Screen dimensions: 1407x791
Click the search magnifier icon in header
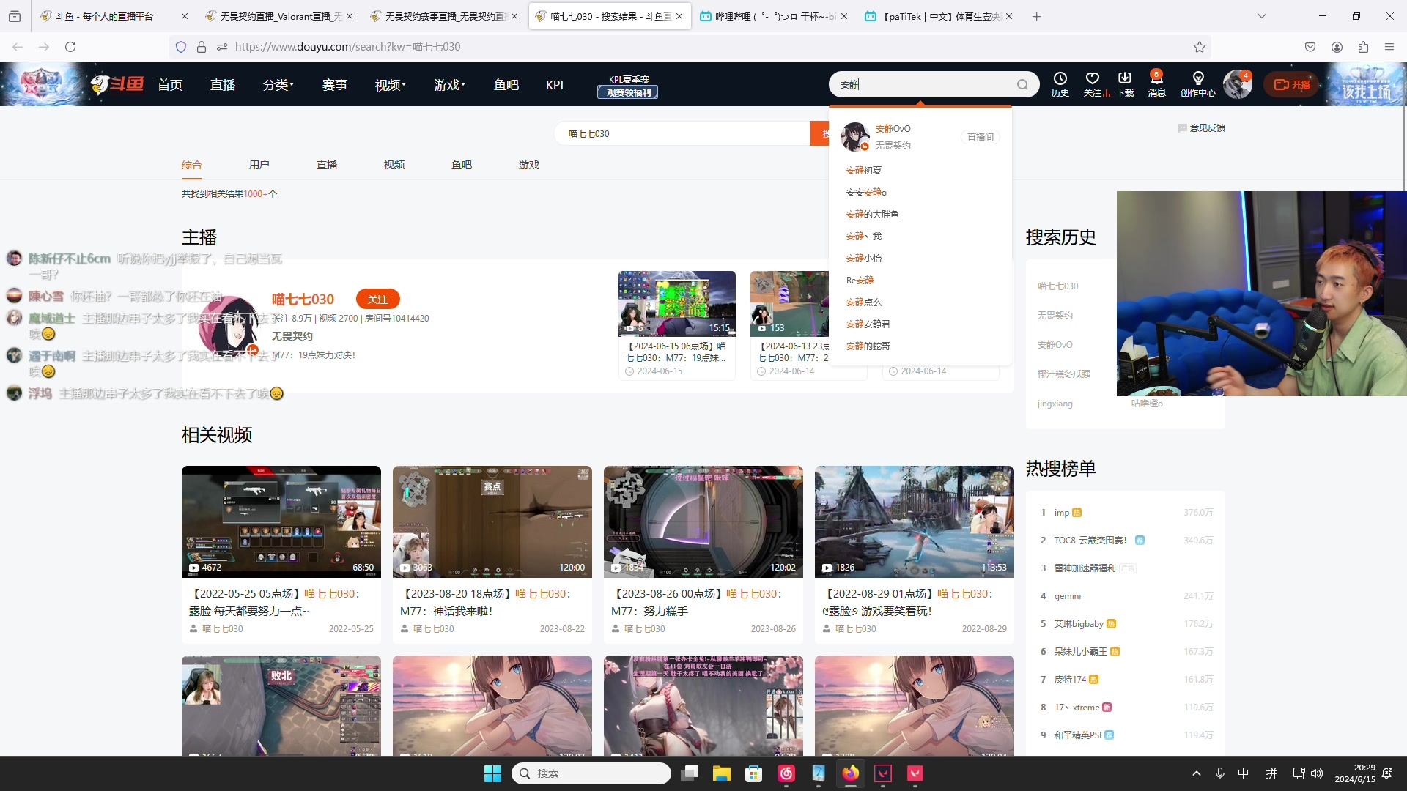[1022, 85]
